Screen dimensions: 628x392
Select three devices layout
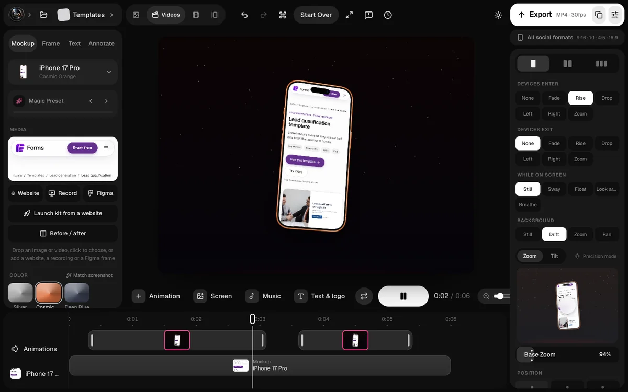(x=601, y=64)
